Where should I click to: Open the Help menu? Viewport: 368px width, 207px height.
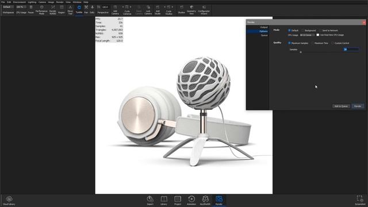(x=86, y=2)
